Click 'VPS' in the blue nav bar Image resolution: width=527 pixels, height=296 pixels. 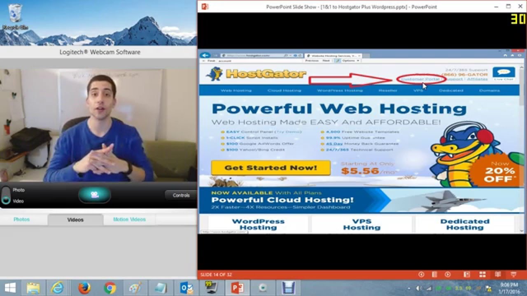[x=418, y=90]
